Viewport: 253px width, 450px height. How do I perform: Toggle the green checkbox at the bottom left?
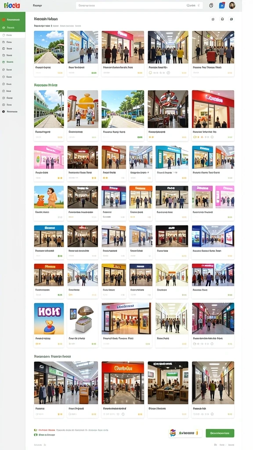36,435
